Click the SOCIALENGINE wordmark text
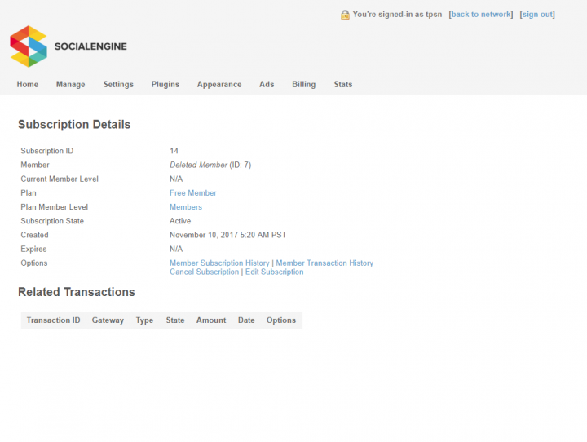The width and height of the screenshot is (587, 442). click(x=90, y=46)
